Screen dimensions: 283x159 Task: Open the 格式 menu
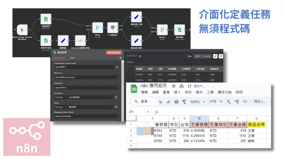[x=188, y=92]
